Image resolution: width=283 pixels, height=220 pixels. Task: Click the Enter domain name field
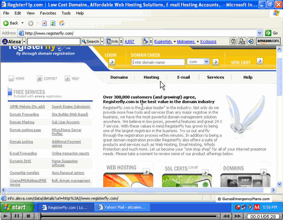[x=158, y=62]
